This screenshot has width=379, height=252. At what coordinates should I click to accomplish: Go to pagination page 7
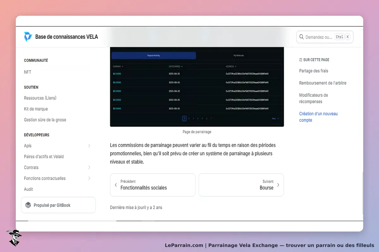211,118
